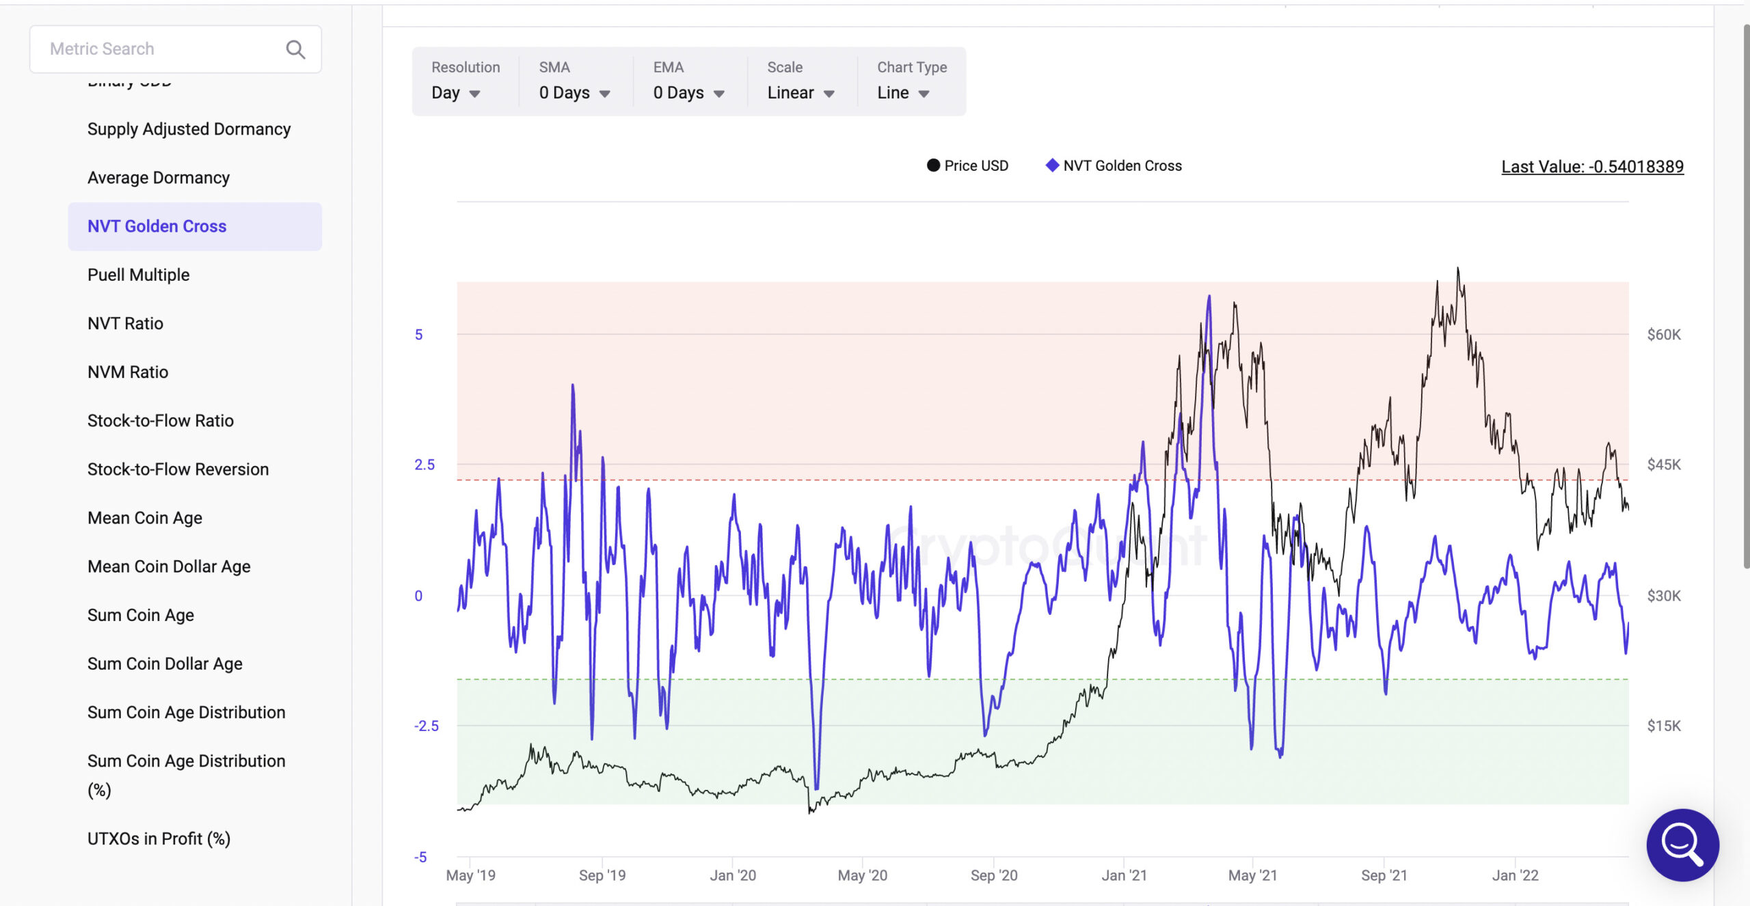Click the Sep '21 x-axis label
The image size is (1750, 906).
coord(1384,875)
